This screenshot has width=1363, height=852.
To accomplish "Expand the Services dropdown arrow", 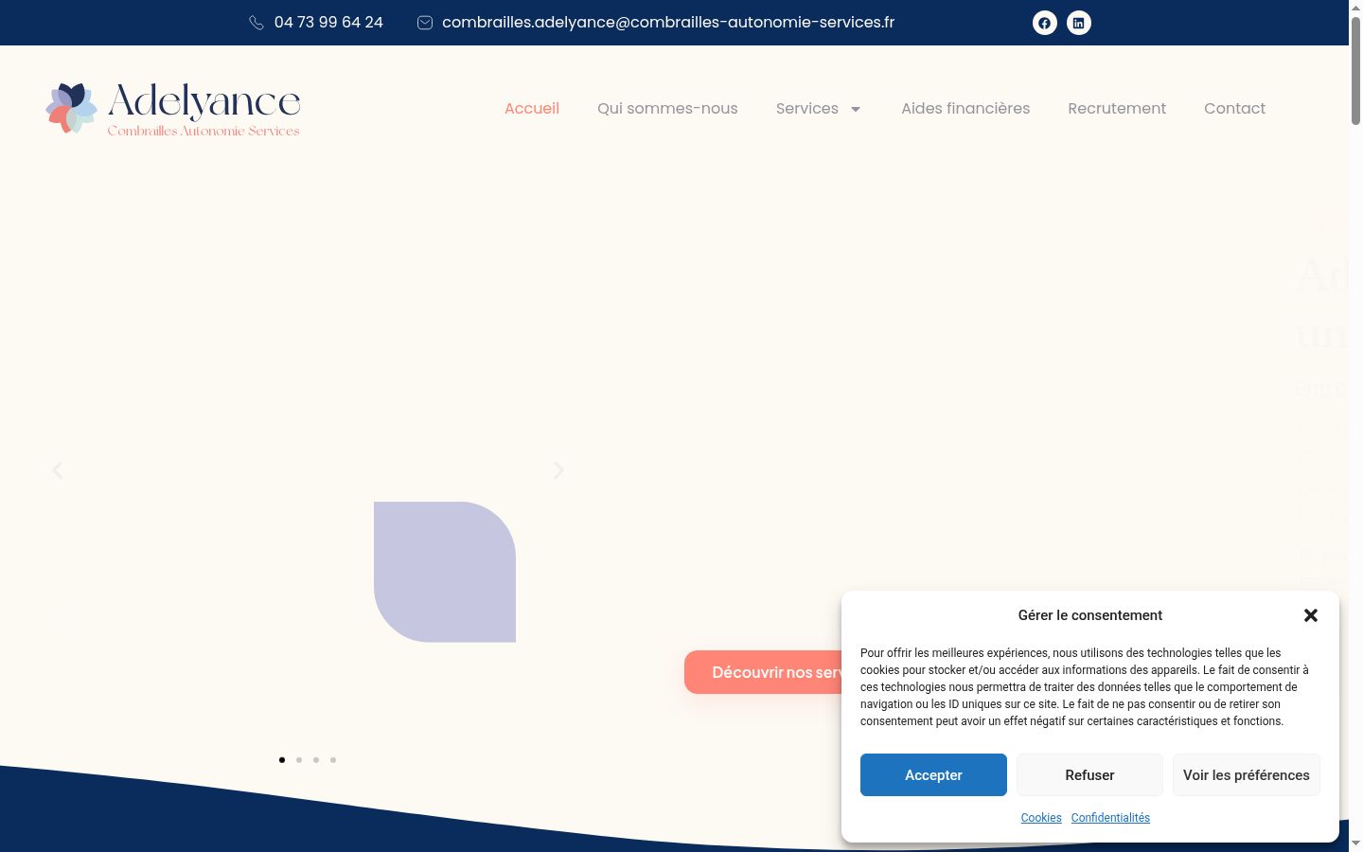I will [x=856, y=109].
